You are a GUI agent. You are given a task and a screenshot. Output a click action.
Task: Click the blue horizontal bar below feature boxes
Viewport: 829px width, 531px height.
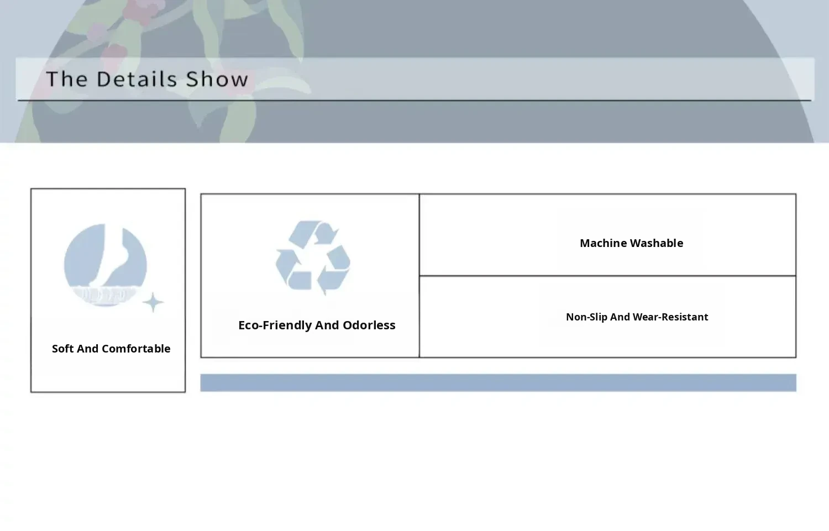tap(497, 382)
